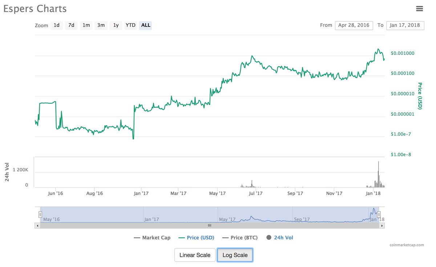Open the coinmarketcap.com credit link
This screenshot has width=436, height=267.
407,245
